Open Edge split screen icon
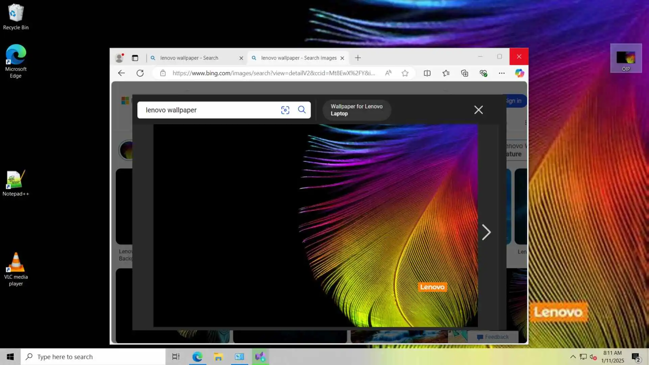This screenshot has width=649, height=365. (427, 73)
